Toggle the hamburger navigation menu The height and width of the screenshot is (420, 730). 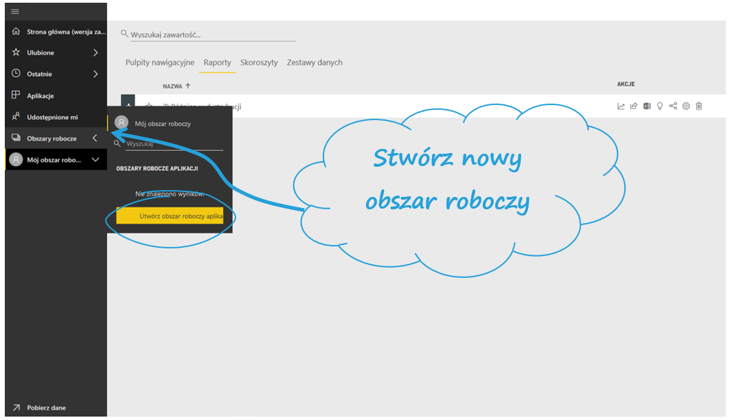15,12
